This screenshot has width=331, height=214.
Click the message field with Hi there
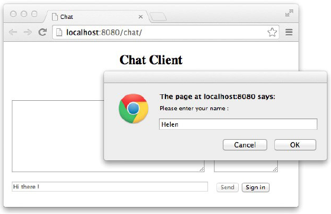pyautogui.click(x=110, y=187)
